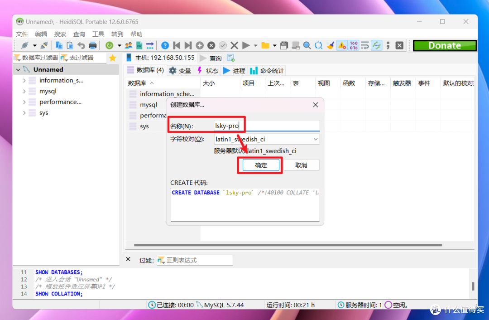Open the 工具 menu
Image resolution: width=489 pixels, height=320 pixels.
(x=98, y=34)
